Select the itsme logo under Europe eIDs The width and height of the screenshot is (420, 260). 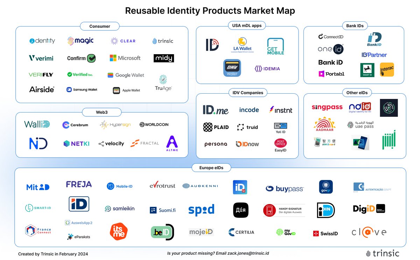pyautogui.click(x=119, y=231)
